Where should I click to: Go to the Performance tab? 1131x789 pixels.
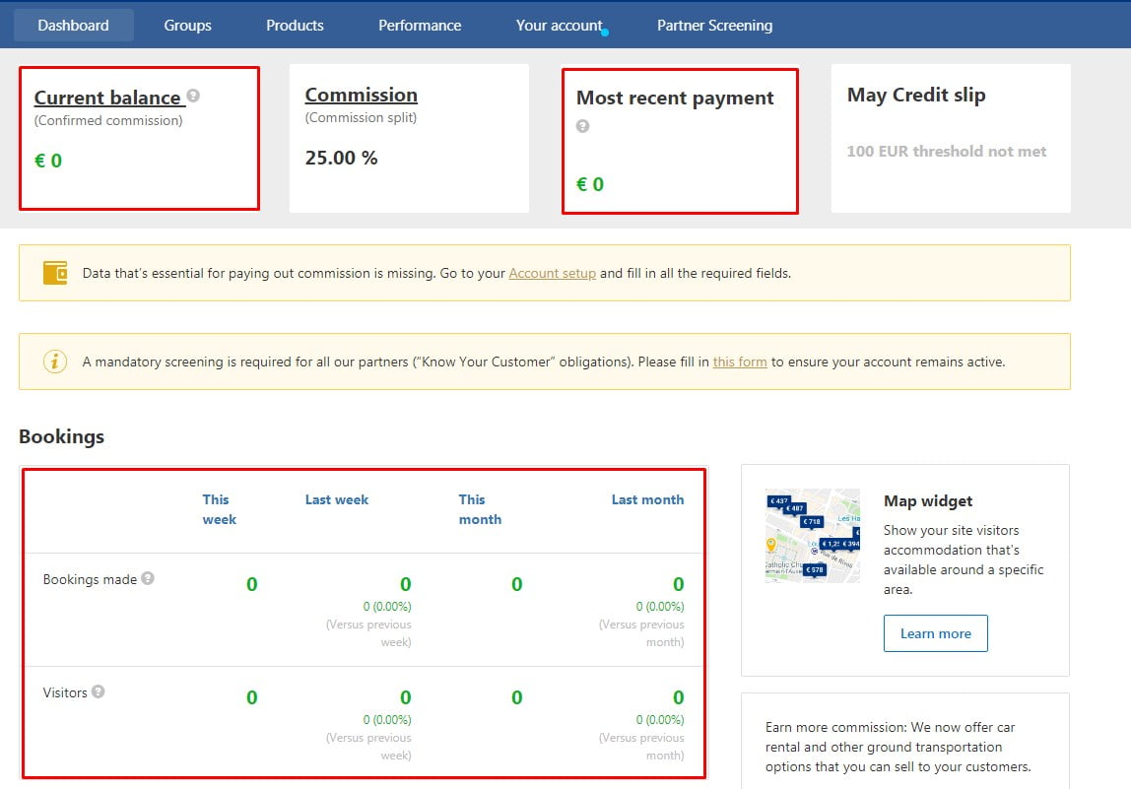(x=420, y=26)
